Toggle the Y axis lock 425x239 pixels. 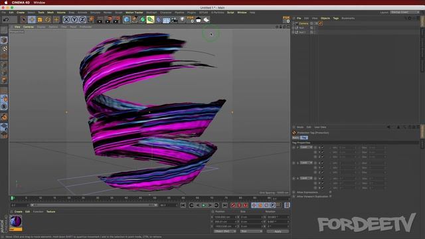pos(74,19)
